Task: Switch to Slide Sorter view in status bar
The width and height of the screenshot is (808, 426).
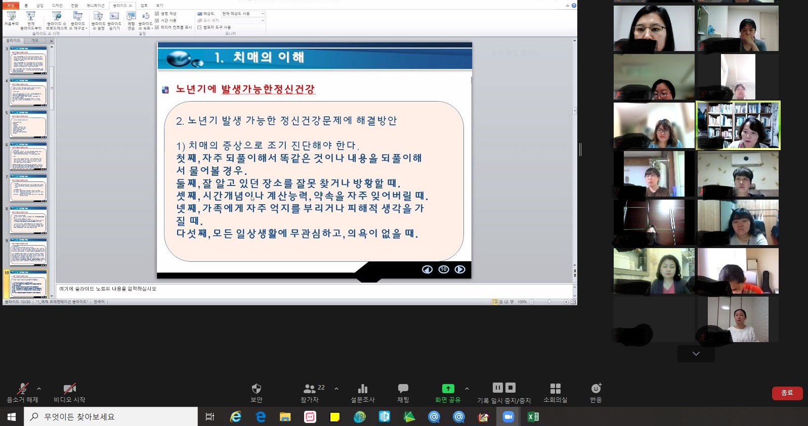Action: pyautogui.click(x=501, y=302)
